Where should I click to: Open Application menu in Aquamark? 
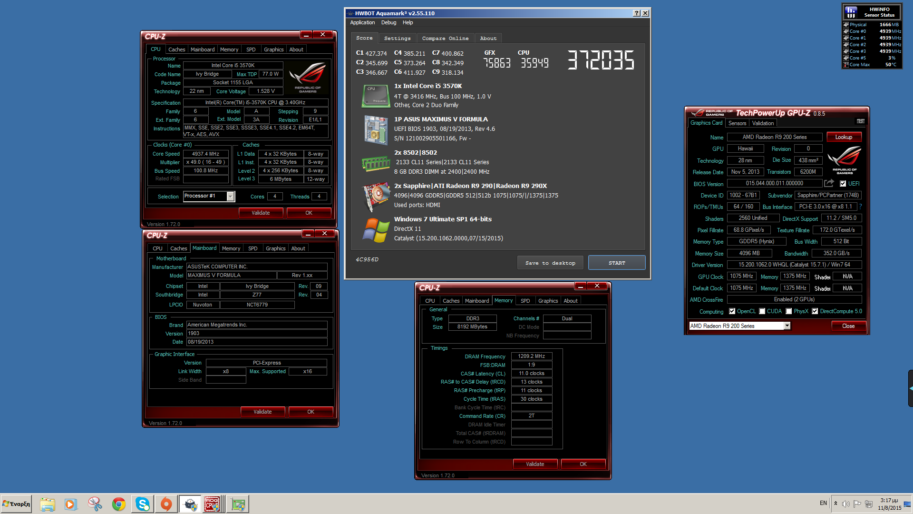pos(362,22)
